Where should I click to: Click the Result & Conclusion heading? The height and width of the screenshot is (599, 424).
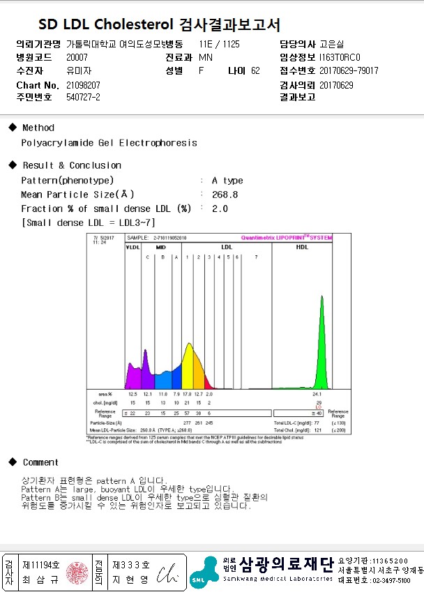72,165
